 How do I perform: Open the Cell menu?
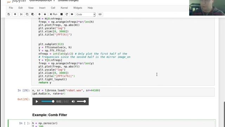53,8
